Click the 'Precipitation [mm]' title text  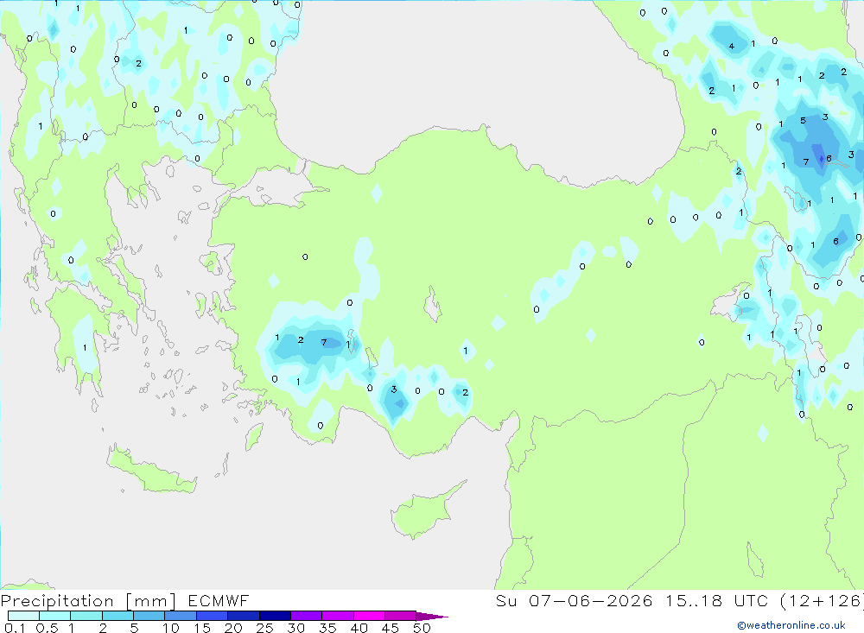pos(88,601)
